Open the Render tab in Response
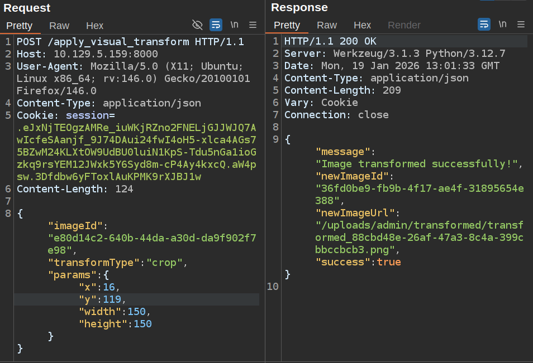Screen dimensions: 533x363 404,25
